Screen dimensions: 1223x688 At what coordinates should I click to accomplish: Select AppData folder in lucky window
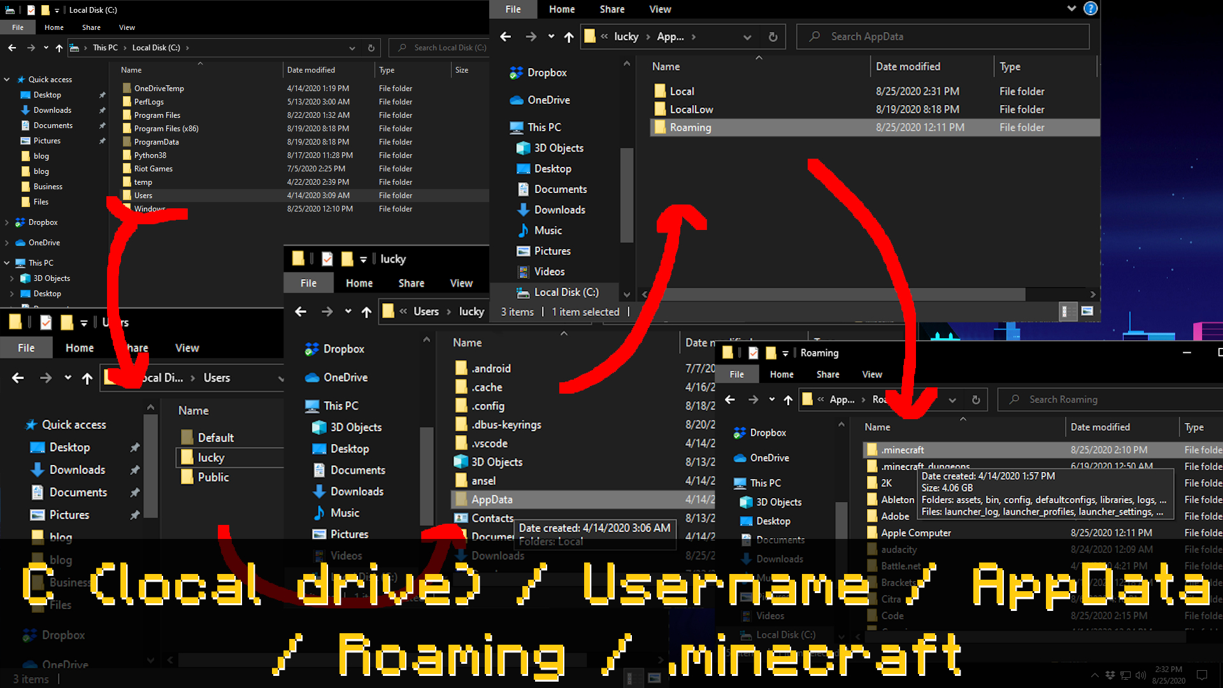583,499
